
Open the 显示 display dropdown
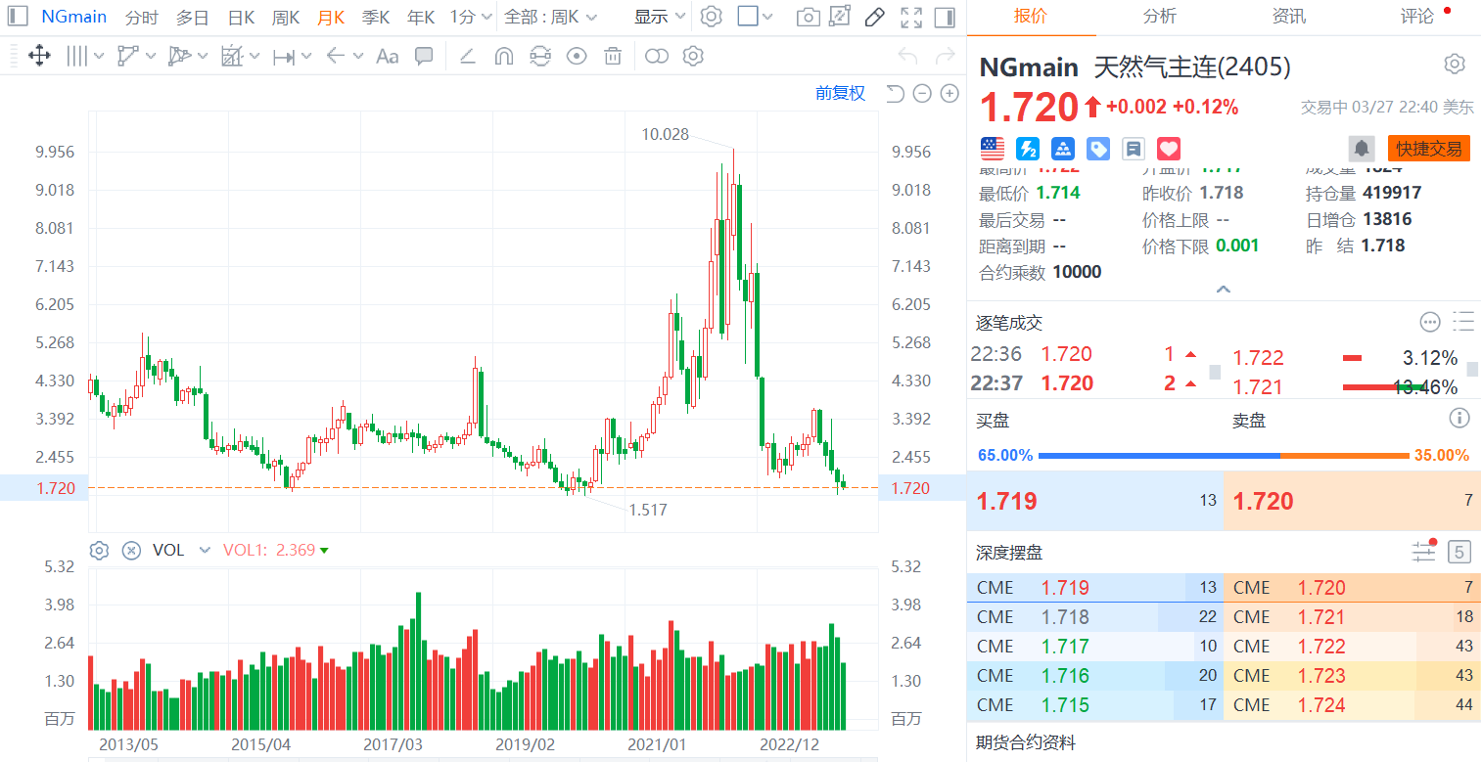pyautogui.click(x=661, y=17)
